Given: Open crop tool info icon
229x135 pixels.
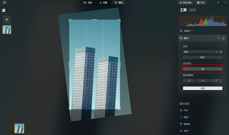Looking at the screenshot, I should (223, 38).
